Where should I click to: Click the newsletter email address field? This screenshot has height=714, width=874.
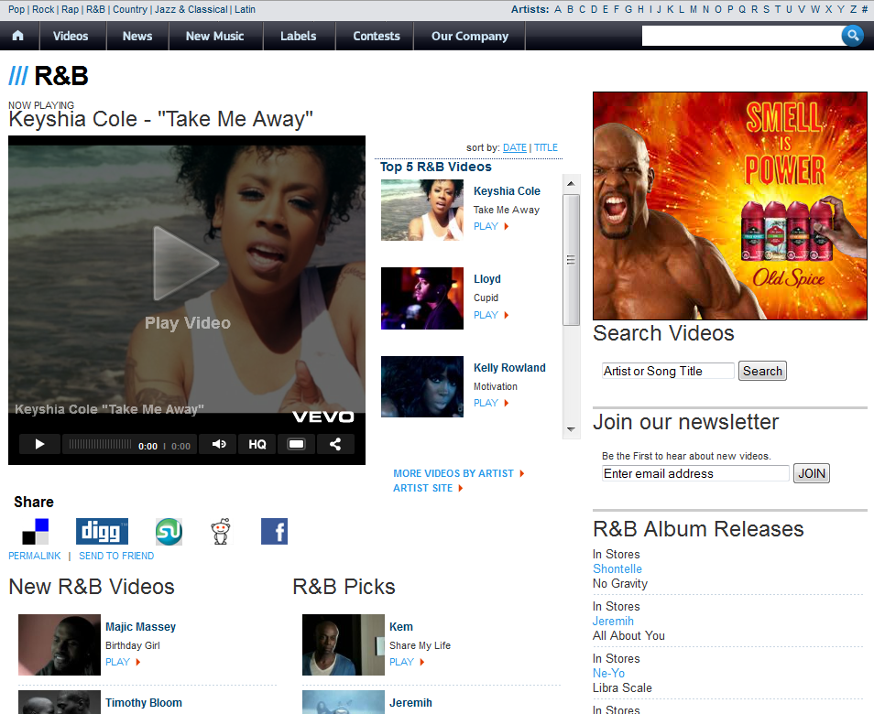click(695, 473)
